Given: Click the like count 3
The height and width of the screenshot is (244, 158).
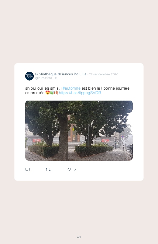Looking at the screenshot, I should coord(75,169).
